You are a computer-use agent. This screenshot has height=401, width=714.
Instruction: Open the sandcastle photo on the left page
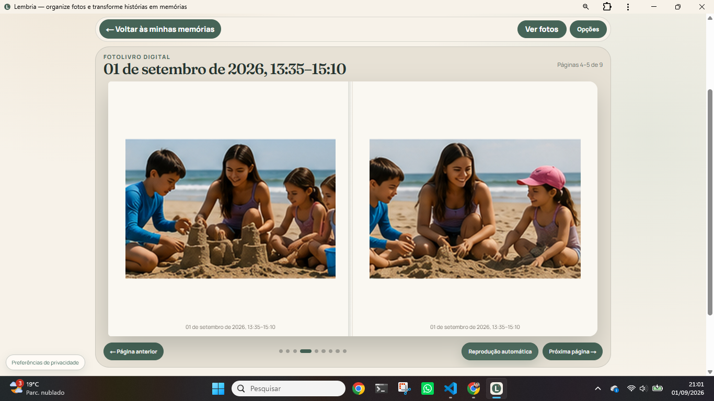(x=231, y=209)
